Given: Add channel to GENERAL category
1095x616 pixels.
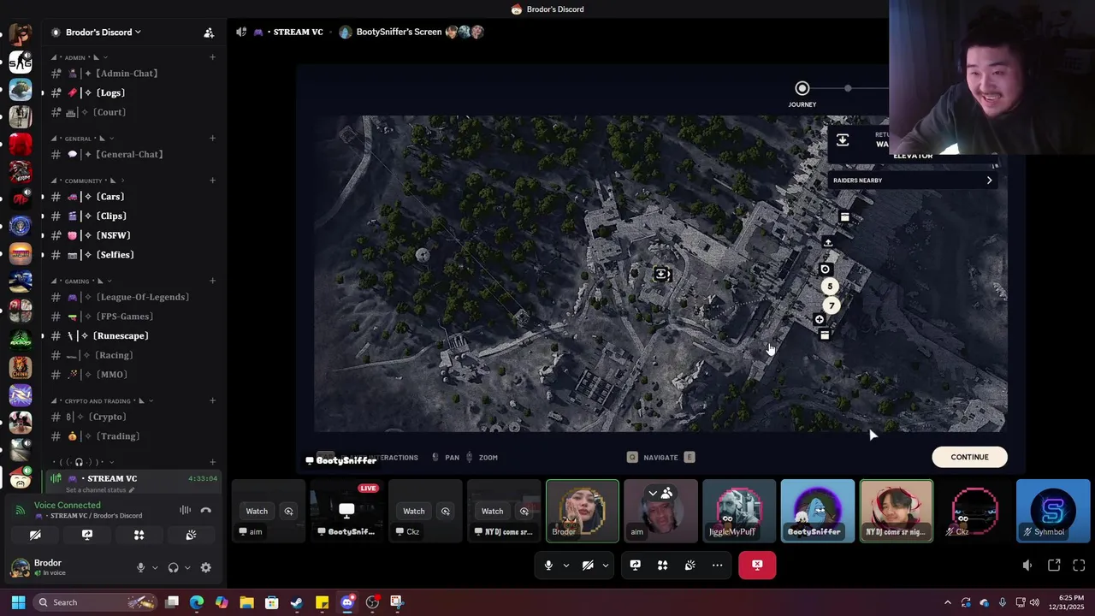Looking at the screenshot, I should [x=212, y=138].
